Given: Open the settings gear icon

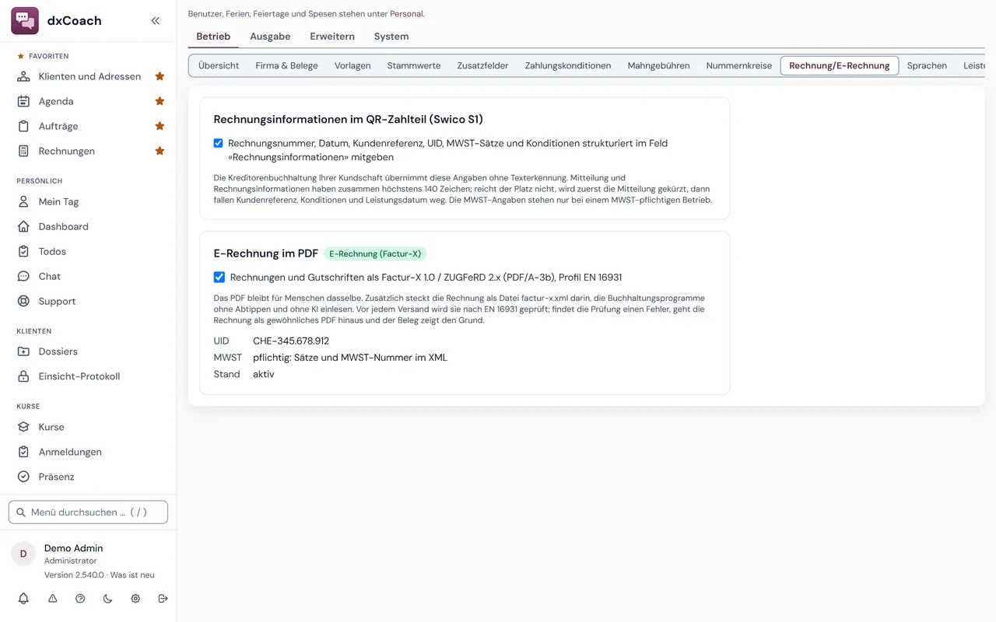Looking at the screenshot, I should coord(135,599).
